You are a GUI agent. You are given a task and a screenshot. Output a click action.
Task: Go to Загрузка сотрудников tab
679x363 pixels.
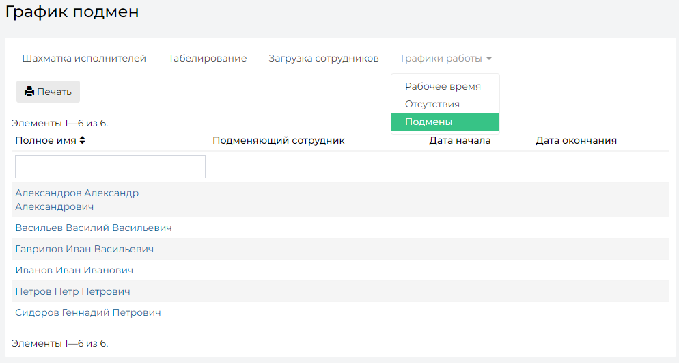point(324,59)
